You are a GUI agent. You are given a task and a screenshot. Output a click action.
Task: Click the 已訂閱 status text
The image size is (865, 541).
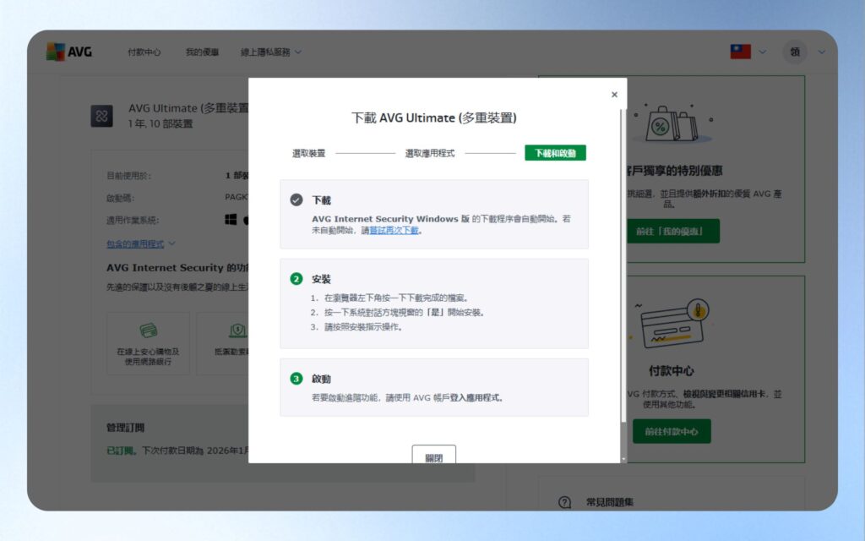(121, 451)
